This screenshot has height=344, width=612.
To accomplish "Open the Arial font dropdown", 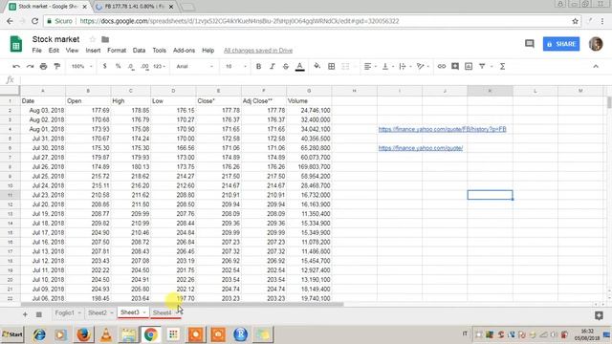I will 194,66.
